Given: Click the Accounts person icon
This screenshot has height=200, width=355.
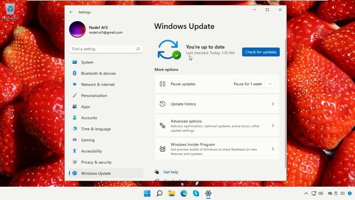Looking at the screenshot, I should [74, 117].
